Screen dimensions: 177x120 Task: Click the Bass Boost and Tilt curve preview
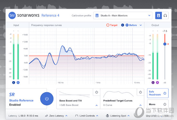(x=75, y=94)
